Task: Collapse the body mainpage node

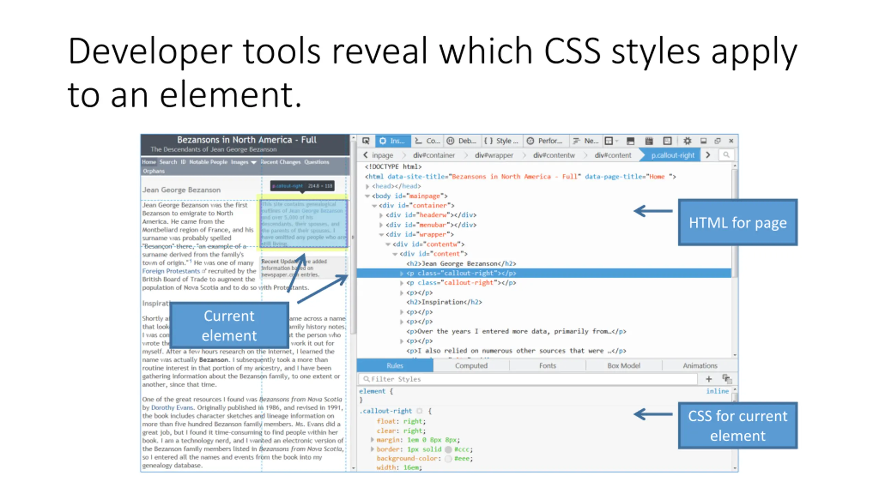Action: 367,196
